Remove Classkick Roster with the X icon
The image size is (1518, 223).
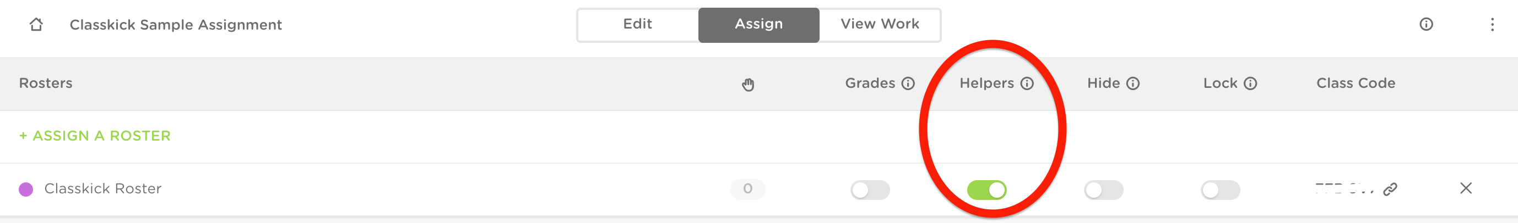coord(1466,188)
